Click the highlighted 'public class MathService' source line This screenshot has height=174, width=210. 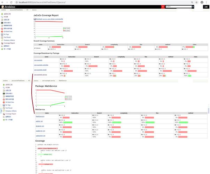point(48,149)
